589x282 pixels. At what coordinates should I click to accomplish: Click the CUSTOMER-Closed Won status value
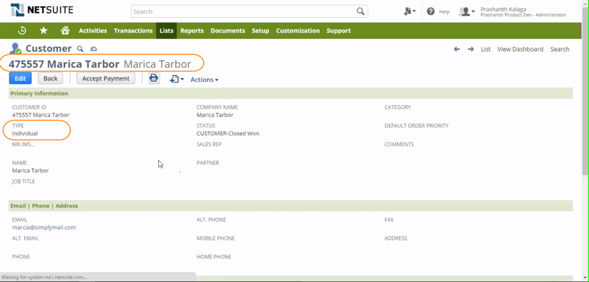[228, 133]
